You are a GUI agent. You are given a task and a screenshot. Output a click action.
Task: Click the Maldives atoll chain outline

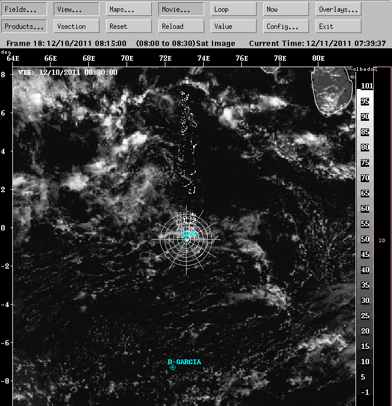[x=188, y=143]
